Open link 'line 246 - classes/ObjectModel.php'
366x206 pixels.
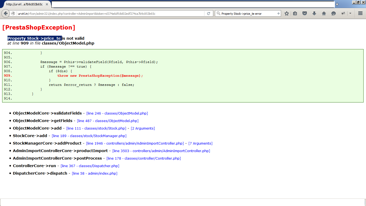pos(117,113)
